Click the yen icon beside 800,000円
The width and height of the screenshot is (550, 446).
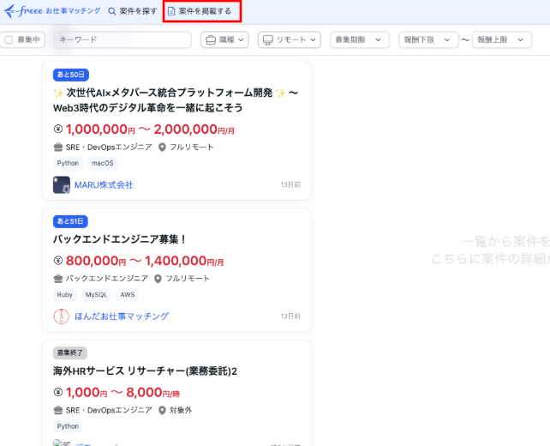58,261
